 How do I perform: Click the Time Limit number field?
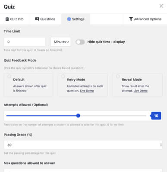(25, 42)
